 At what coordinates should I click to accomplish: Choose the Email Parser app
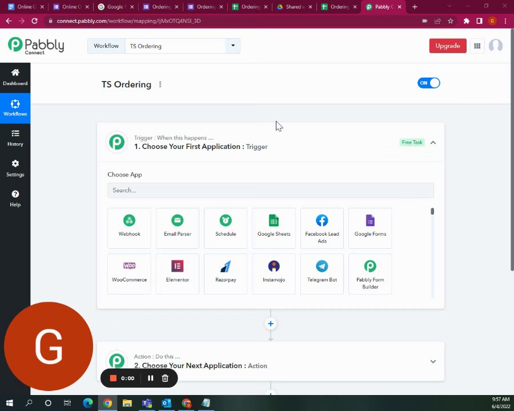(178, 228)
